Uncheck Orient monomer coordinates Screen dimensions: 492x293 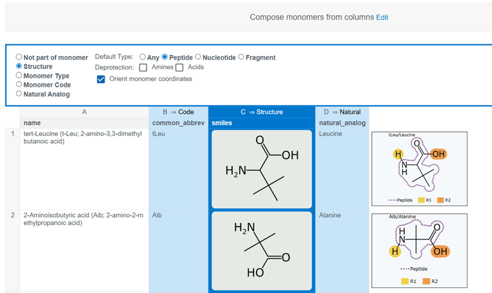pos(101,79)
